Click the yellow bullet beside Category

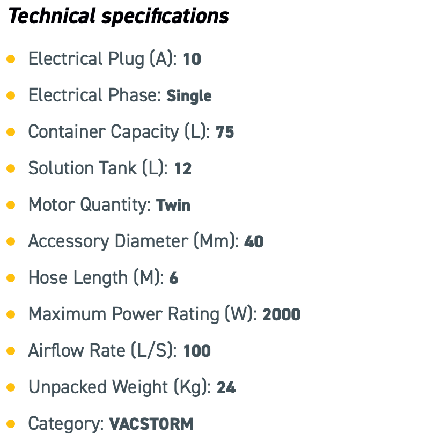[x=11, y=424]
